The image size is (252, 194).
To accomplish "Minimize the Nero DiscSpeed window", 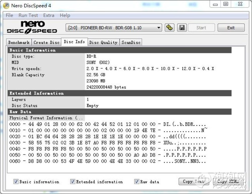I will click(215, 4).
